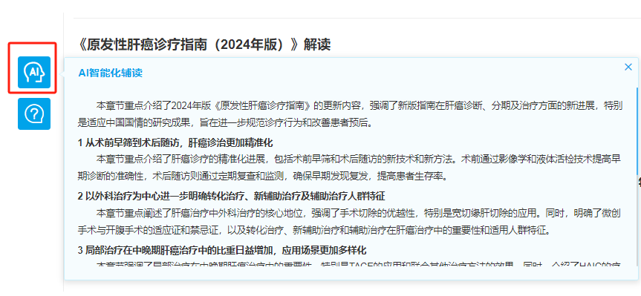Click the scrollbar of the AI panel
641x296 pixels.
[637, 131]
